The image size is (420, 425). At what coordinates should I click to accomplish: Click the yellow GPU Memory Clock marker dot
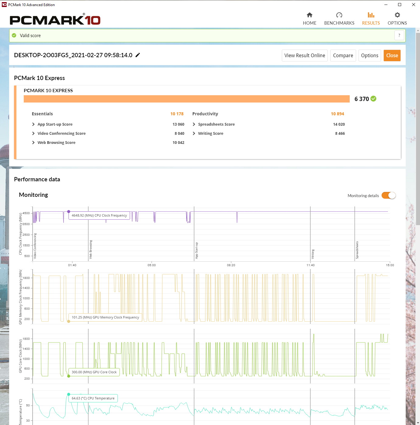click(69, 321)
